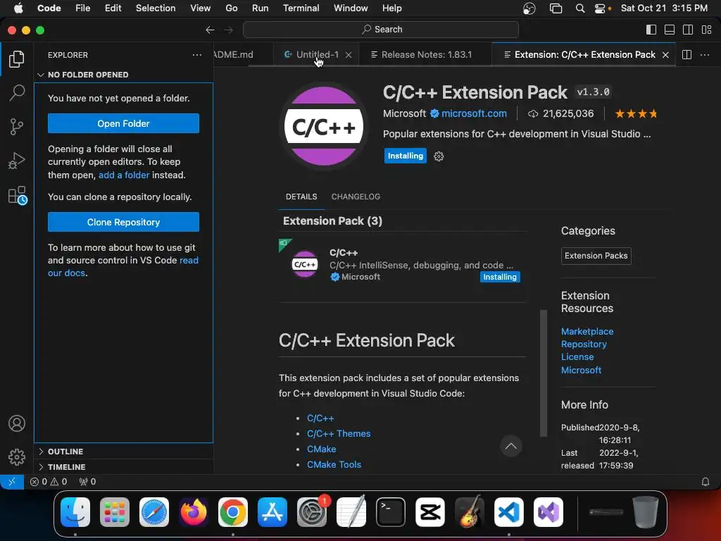Viewport: 721px width, 541px height.
Task: Open Finder from the Dock
Action: coord(75,512)
